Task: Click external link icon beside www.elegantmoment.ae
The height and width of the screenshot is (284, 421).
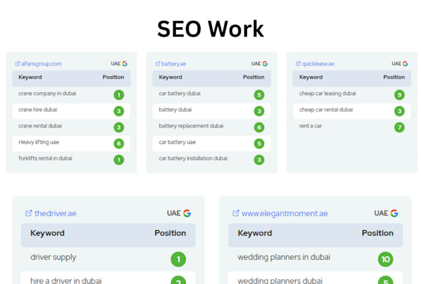Action: [236, 213]
